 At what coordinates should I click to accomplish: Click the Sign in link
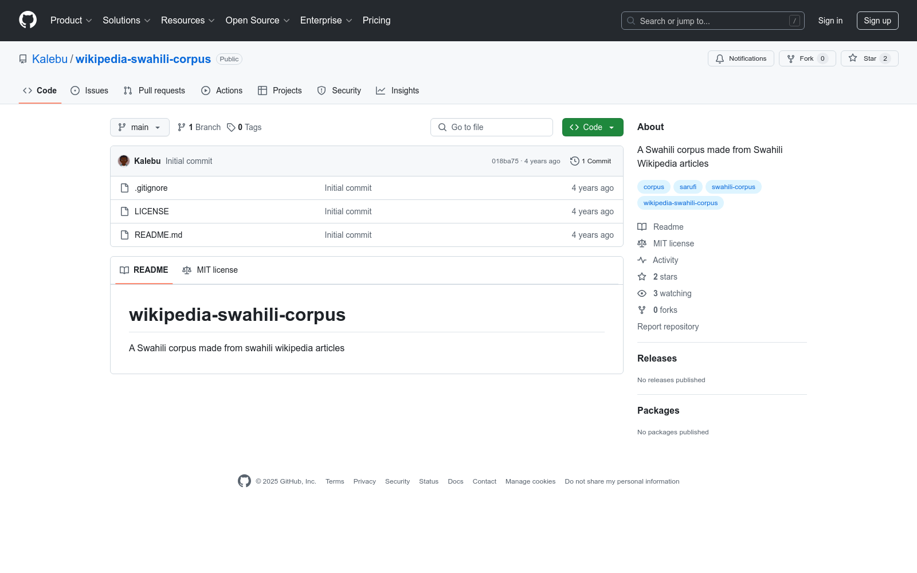830,21
